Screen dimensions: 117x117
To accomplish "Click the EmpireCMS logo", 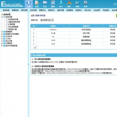I will pyautogui.click(x=12, y=4).
